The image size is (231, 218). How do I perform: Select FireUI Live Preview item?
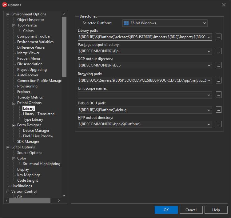(x=38, y=136)
